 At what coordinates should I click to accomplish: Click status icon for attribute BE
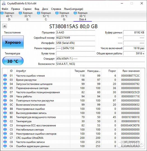tap(5, 117)
